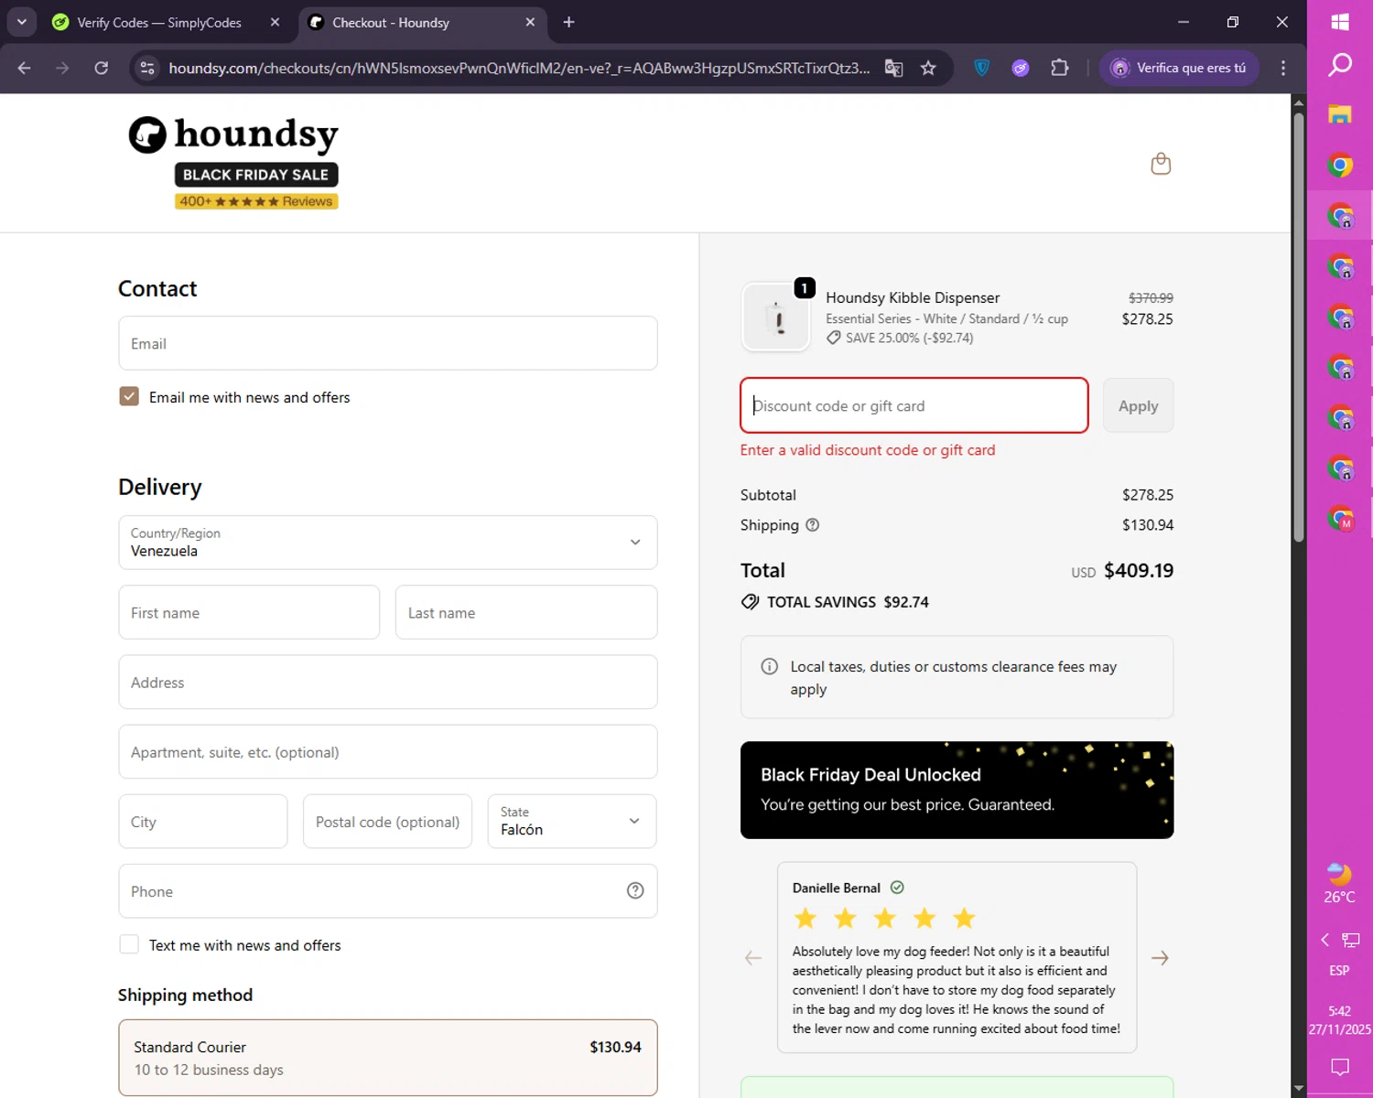Click the Email input field

388,343
